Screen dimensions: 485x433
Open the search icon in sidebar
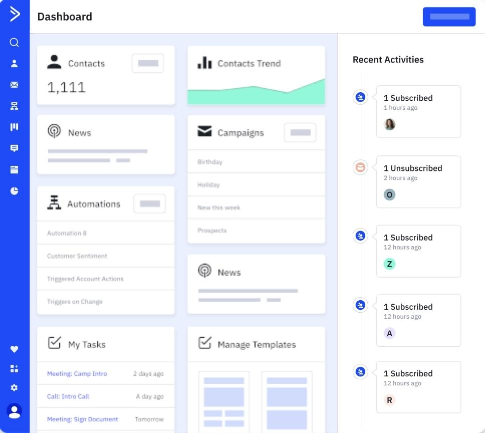click(14, 42)
